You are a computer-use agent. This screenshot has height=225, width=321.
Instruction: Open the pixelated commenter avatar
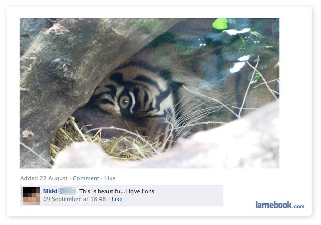(x=32, y=195)
